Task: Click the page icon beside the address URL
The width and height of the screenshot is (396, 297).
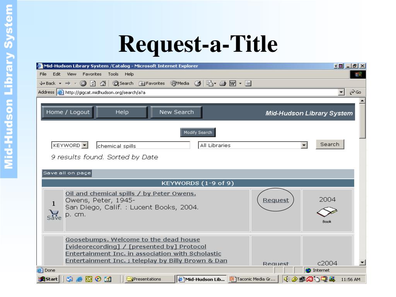Action: coord(60,92)
